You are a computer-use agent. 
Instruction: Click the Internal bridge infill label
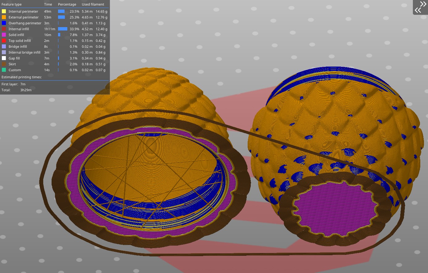tap(24, 52)
